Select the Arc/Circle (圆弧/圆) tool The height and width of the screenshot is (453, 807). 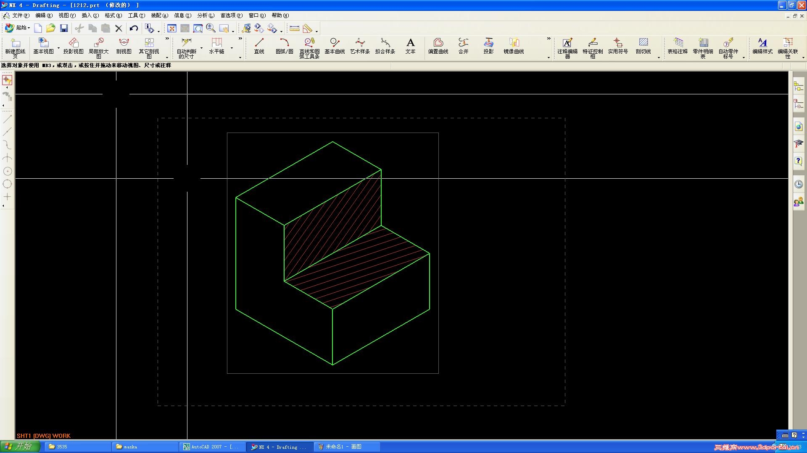(x=284, y=46)
